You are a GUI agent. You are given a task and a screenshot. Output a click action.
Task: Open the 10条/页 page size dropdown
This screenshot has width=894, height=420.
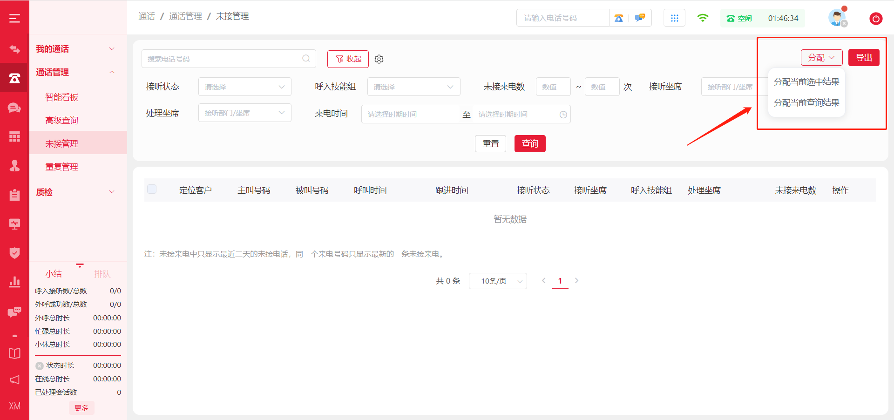pyautogui.click(x=498, y=281)
